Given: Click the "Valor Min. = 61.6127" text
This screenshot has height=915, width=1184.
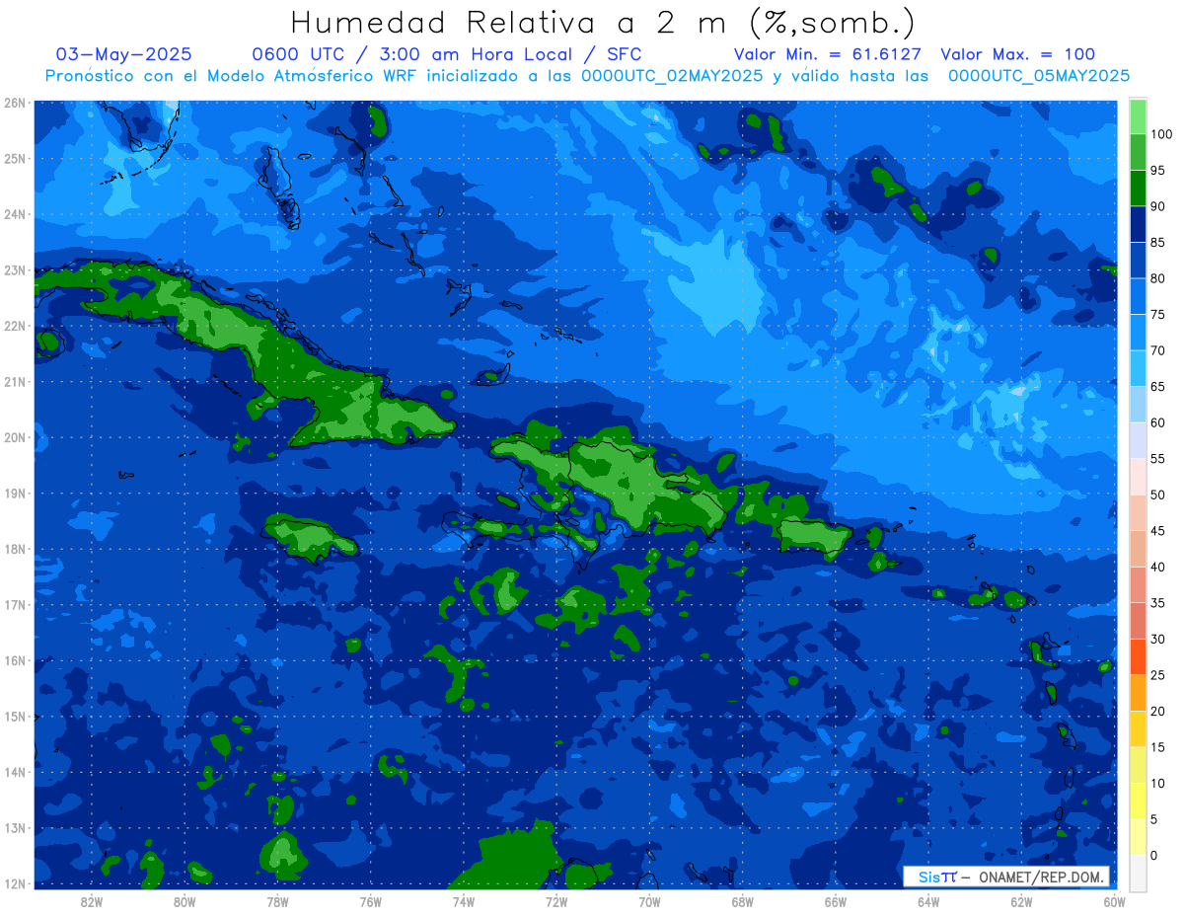Looking at the screenshot, I should point(827,54).
